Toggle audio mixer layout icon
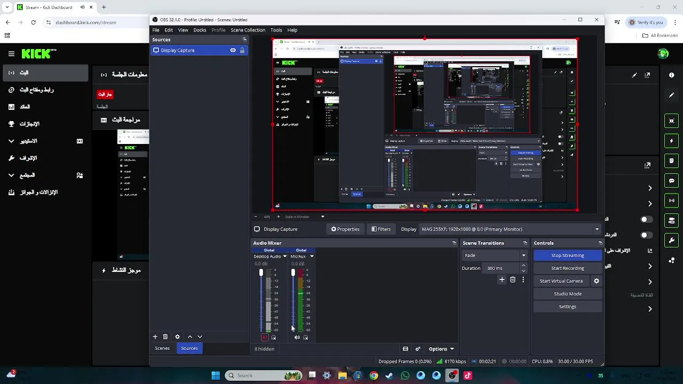This screenshot has height=384, width=683. (406, 349)
